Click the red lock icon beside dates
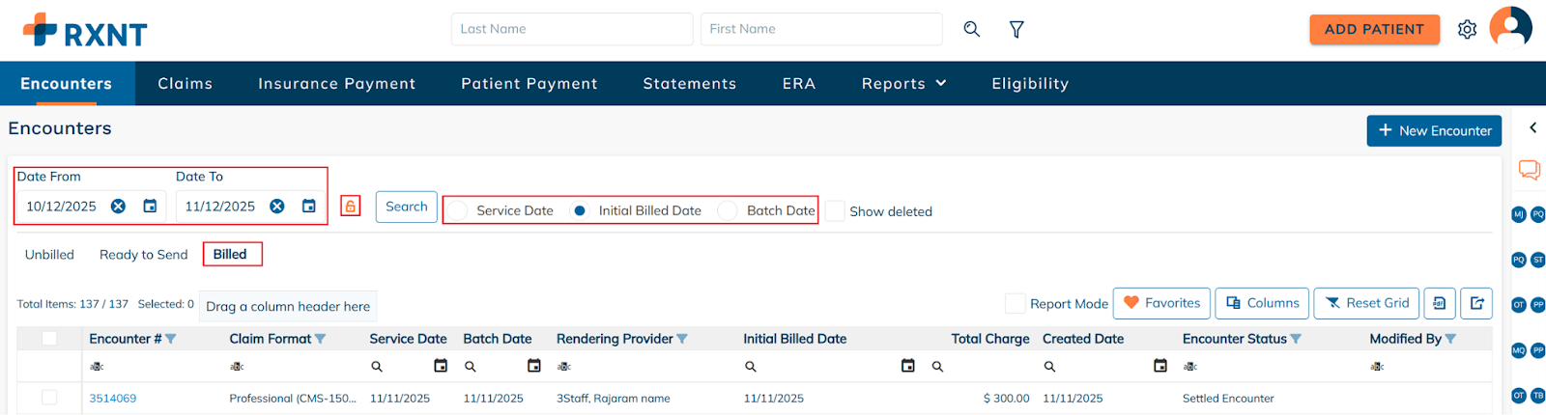The image size is (1546, 415). (x=351, y=207)
